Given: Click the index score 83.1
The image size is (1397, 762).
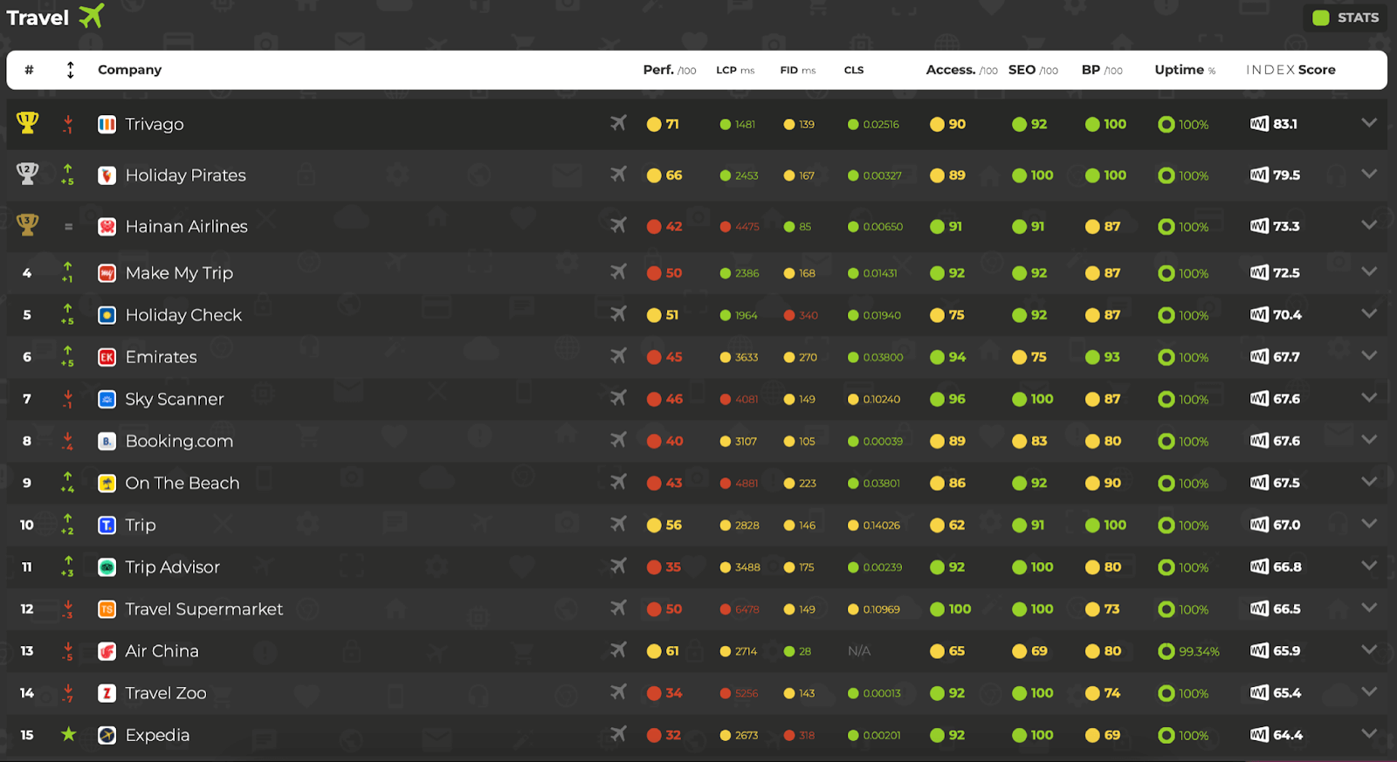Looking at the screenshot, I should (1285, 124).
